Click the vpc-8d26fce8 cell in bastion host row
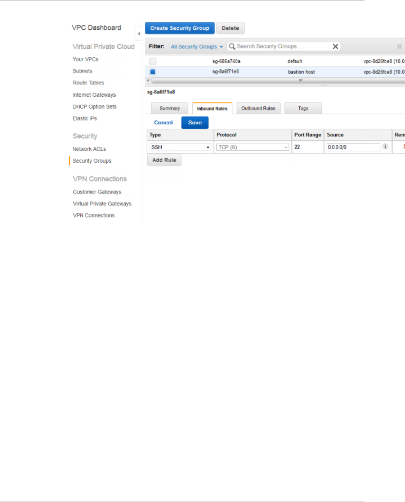The image size is (405, 502). 384,72
